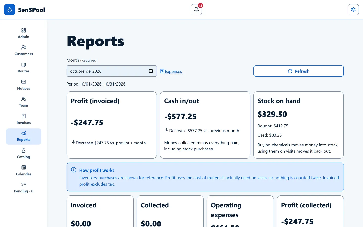
Task: Open Customers section
Action: (23, 50)
